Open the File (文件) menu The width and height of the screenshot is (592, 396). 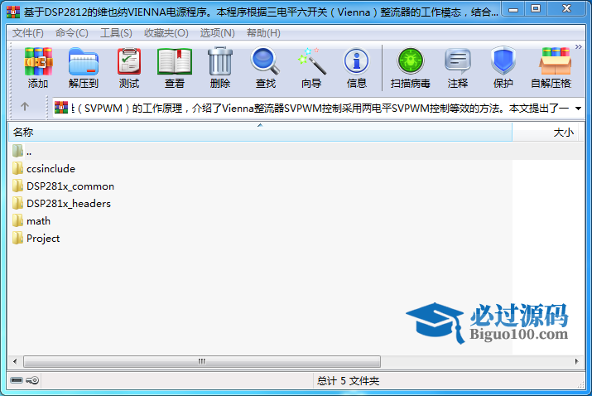tap(28, 33)
